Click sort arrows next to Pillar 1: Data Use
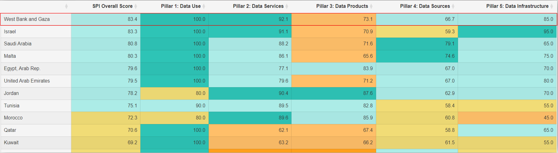 point(204,6)
